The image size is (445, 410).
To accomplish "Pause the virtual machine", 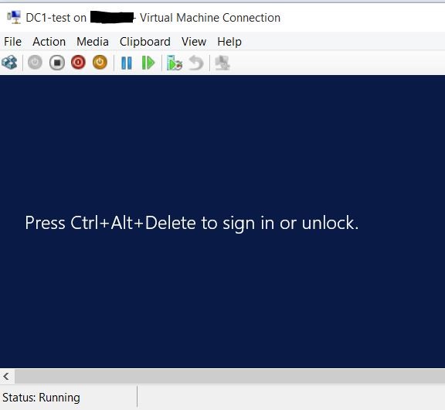I will point(127,63).
